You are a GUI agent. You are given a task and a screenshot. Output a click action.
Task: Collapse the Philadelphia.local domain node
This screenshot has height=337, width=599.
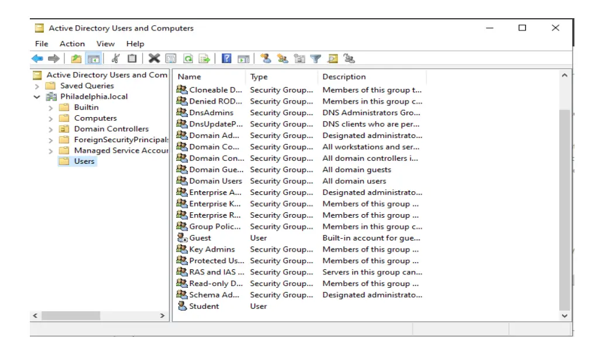[37, 97]
